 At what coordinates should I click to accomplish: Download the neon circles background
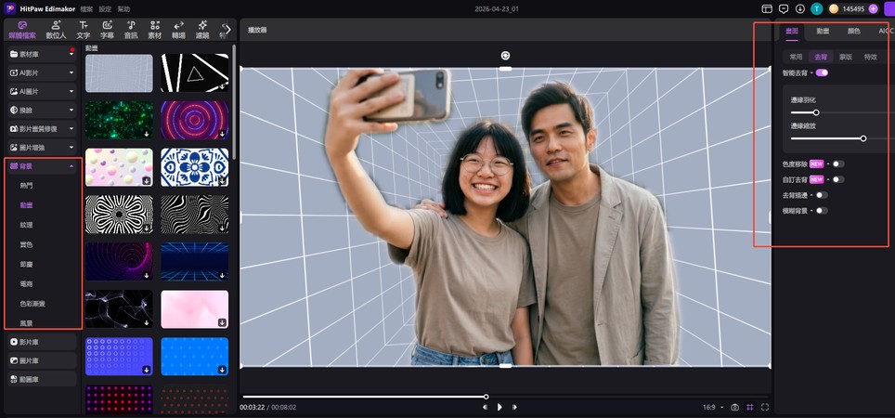click(x=222, y=134)
